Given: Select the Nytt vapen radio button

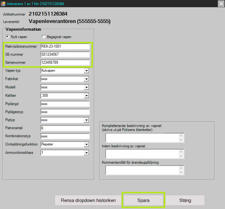Looking at the screenshot, I should pos(7,37).
